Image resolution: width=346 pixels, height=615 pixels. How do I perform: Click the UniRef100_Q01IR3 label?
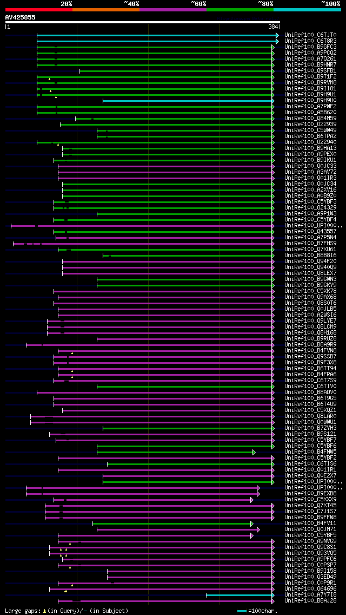point(310,178)
